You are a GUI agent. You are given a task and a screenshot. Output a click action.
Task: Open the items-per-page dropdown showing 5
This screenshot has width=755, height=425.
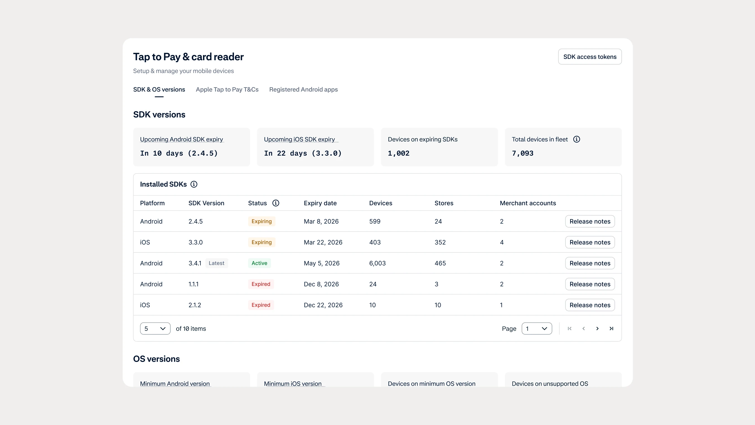(x=155, y=329)
